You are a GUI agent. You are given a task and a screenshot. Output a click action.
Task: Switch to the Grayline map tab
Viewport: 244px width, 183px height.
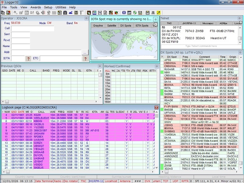98,26
